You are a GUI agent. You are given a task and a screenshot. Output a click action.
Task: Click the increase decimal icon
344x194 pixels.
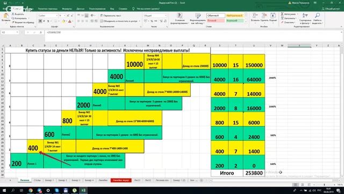point(161,21)
